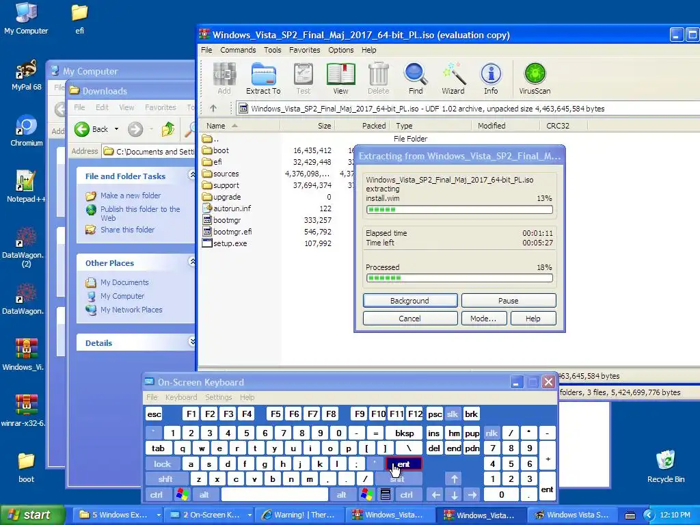Click My Documents under Other Places
The image size is (700, 525).
[x=124, y=282]
